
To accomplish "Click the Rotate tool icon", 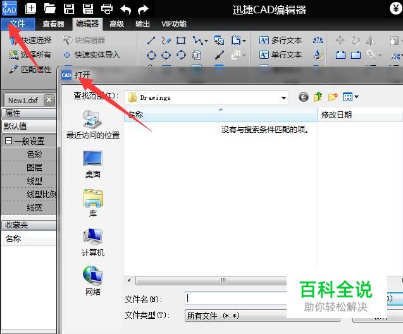I will click(355, 40).
